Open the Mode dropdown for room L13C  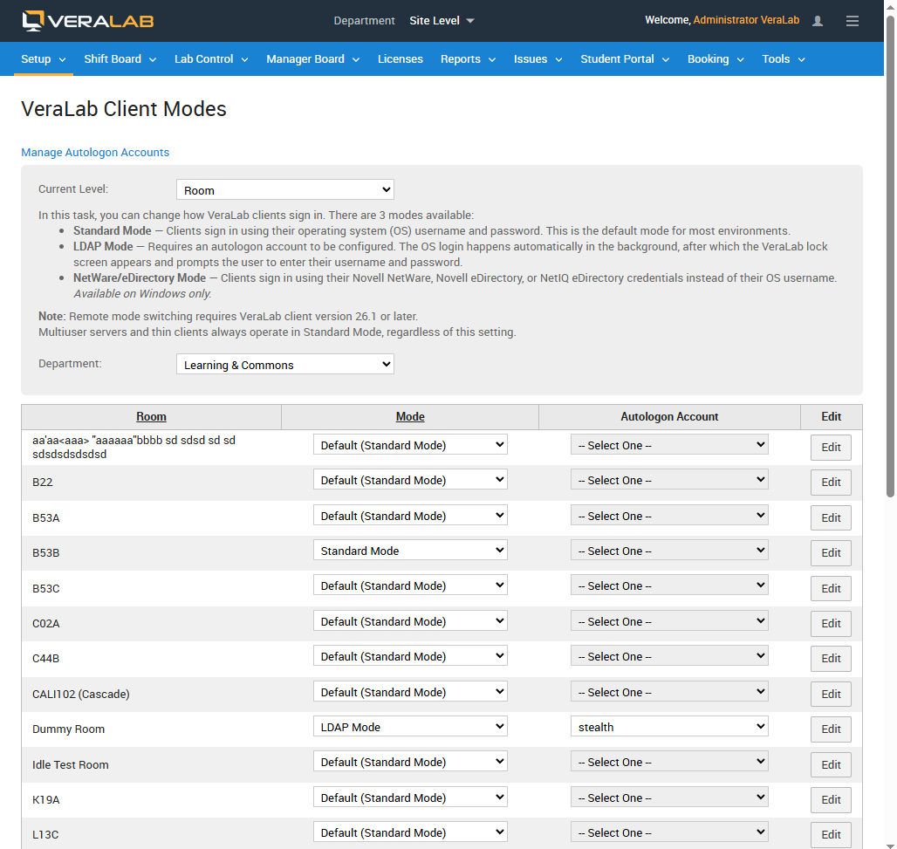coord(410,832)
